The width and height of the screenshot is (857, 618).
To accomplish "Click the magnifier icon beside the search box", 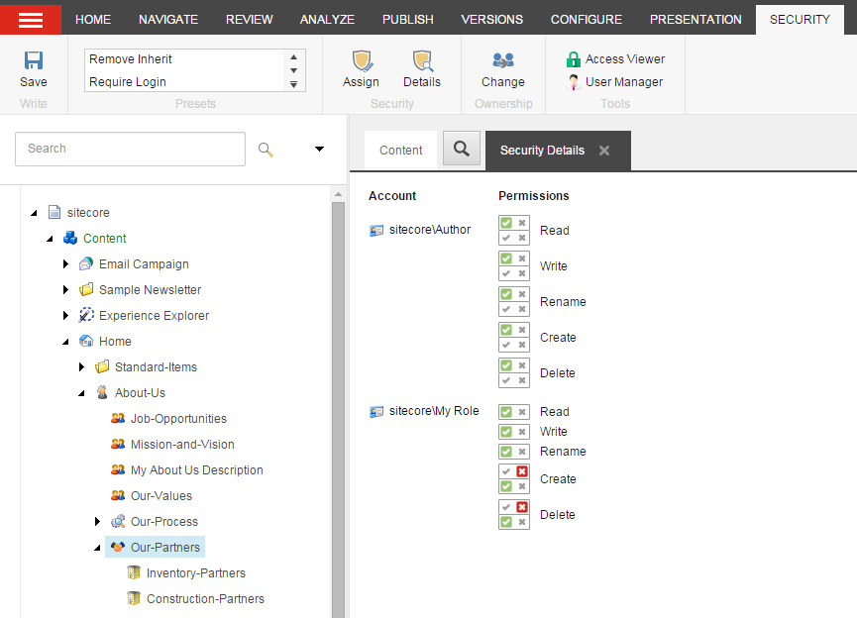I will tap(266, 150).
